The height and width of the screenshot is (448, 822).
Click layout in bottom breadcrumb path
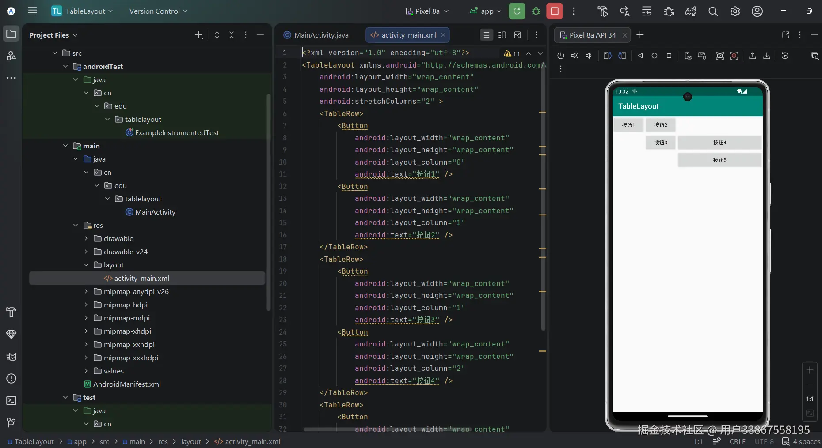(x=190, y=441)
